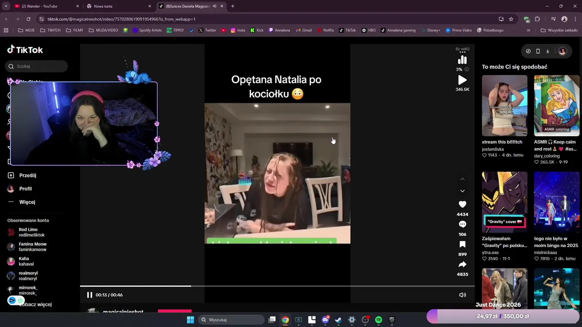Save video with the bookmark icon
The image size is (582, 327).
pyautogui.click(x=462, y=244)
